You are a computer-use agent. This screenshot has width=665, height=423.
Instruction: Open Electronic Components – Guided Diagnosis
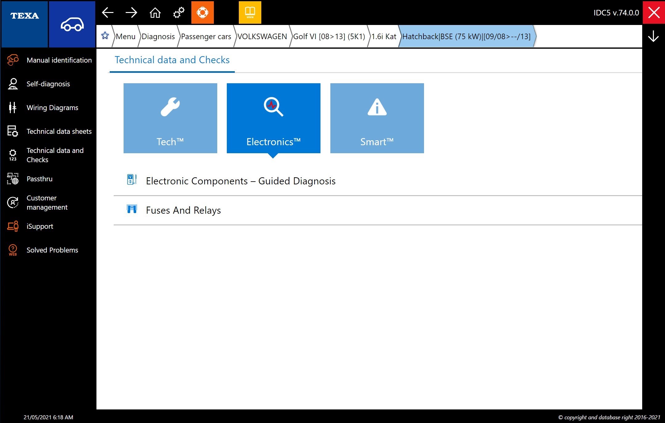tap(378, 181)
